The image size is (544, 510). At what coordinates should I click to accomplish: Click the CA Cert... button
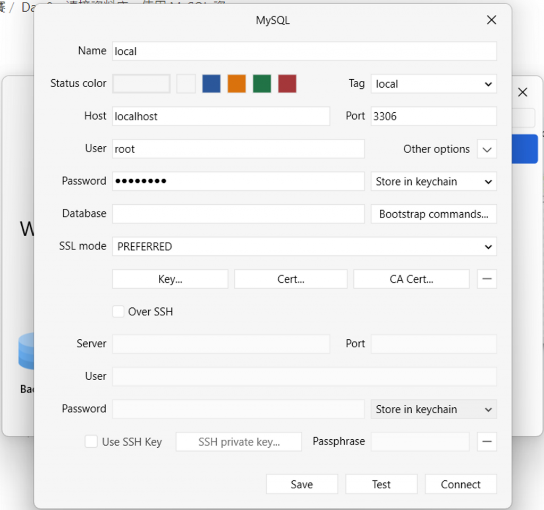coord(411,279)
